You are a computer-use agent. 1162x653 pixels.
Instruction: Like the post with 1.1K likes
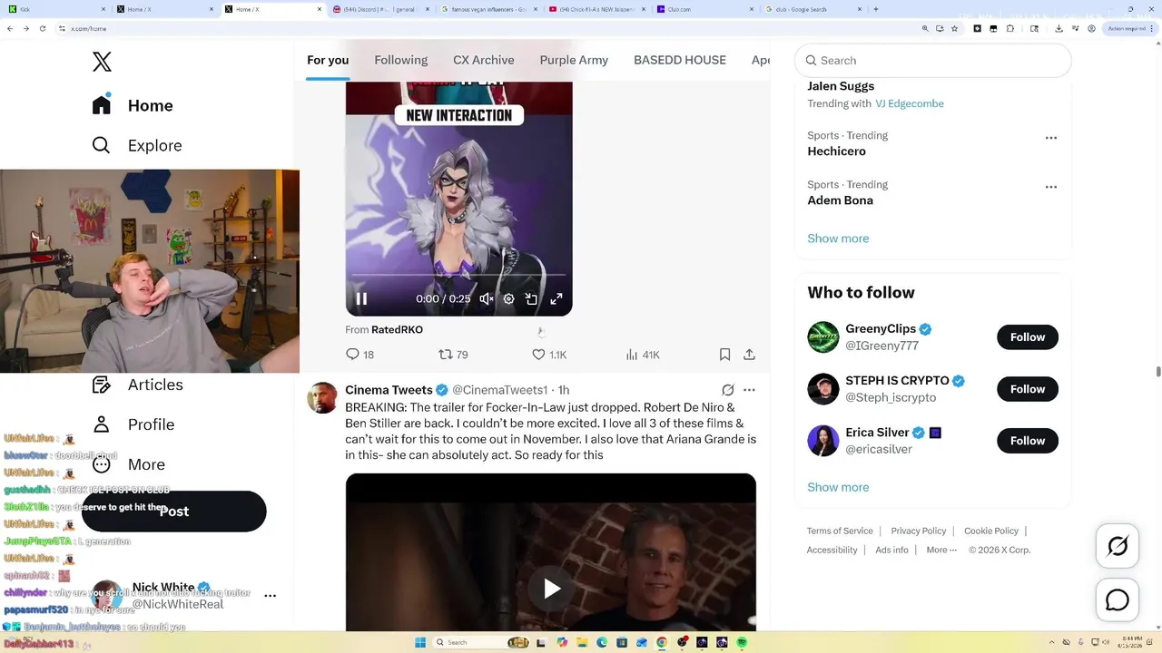549,355
